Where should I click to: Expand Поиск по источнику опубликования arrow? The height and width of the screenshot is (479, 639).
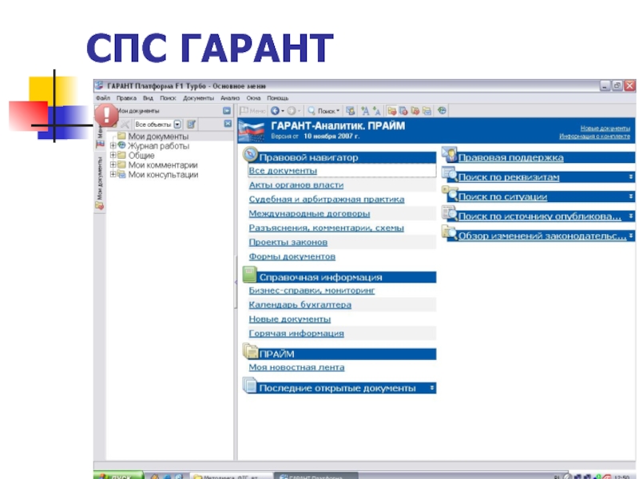(x=630, y=216)
